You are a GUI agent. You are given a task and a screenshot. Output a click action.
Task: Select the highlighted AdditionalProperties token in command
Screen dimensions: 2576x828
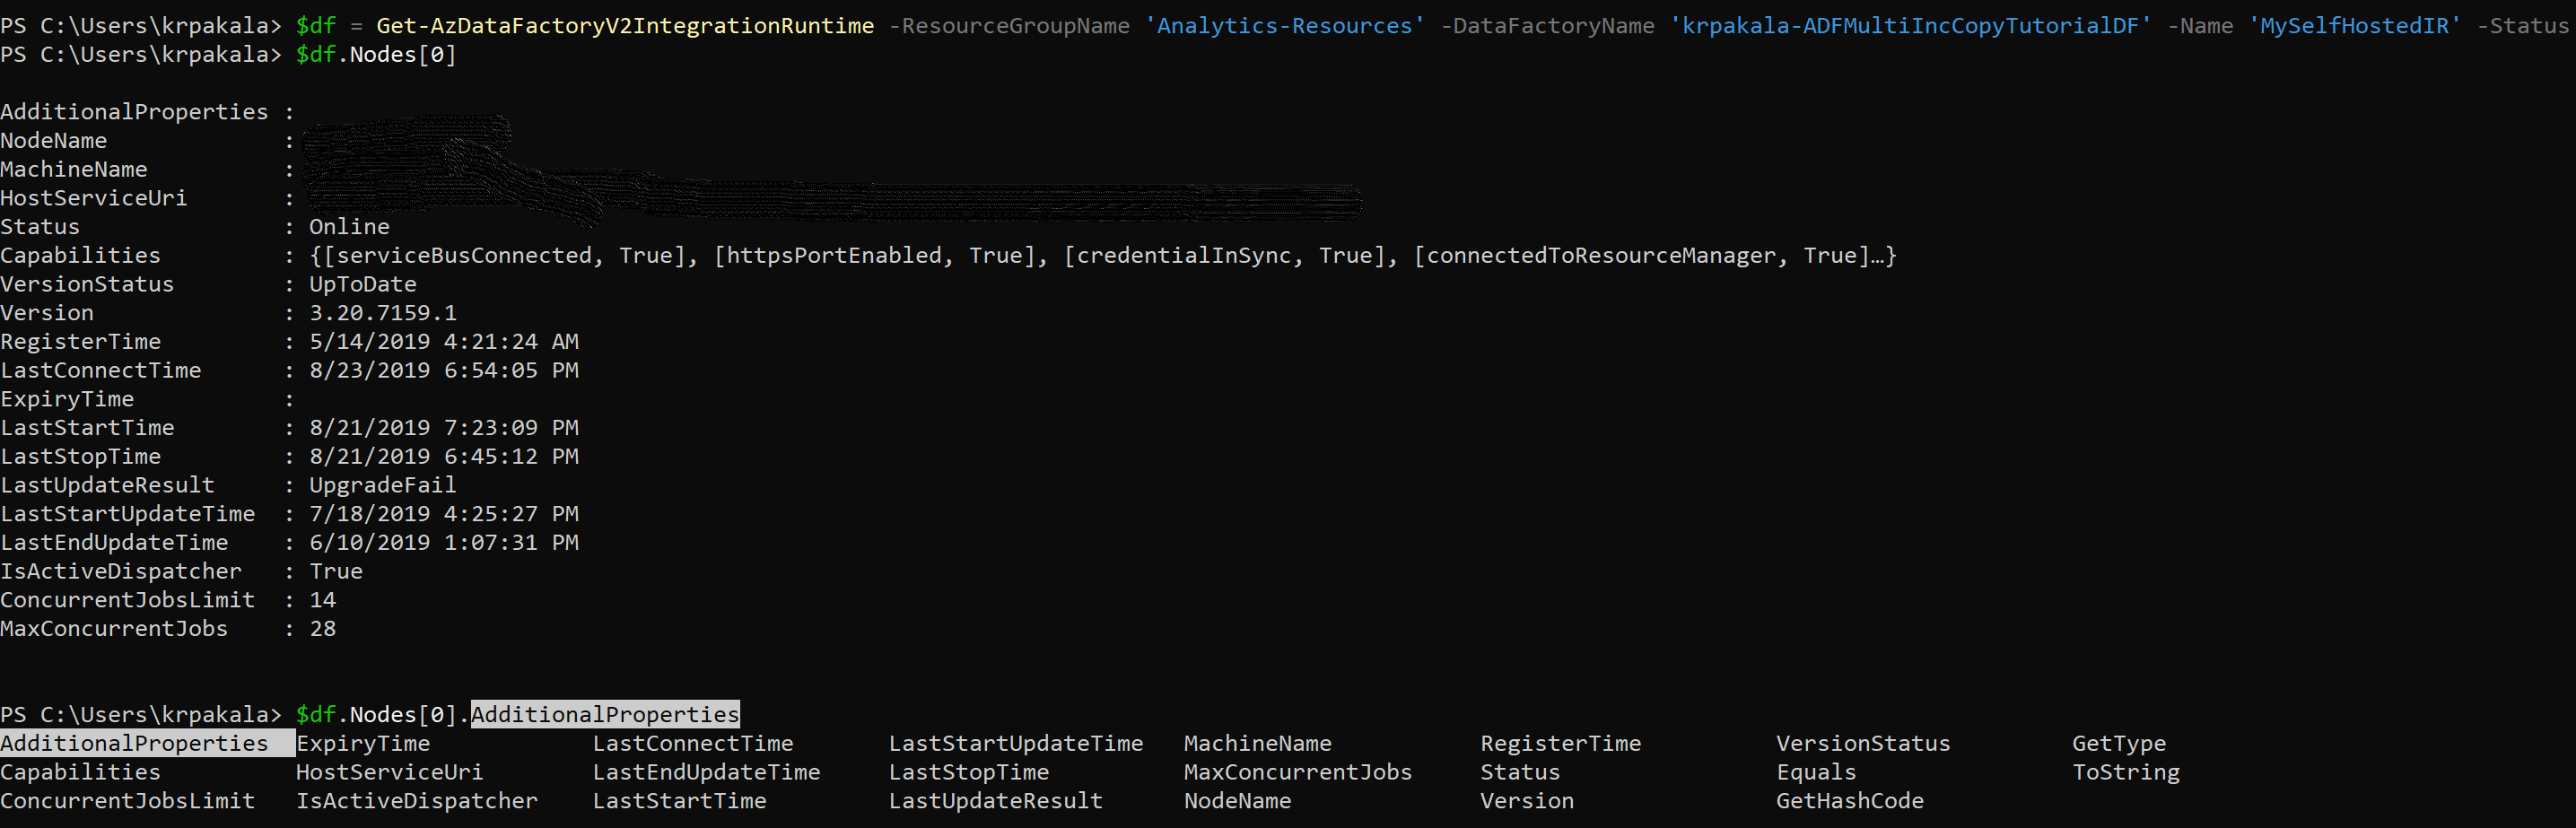click(605, 714)
